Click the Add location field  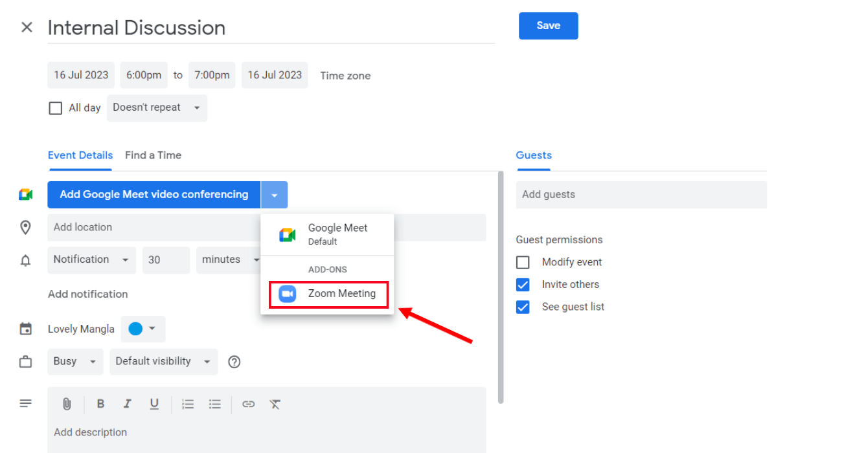coord(267,228)
